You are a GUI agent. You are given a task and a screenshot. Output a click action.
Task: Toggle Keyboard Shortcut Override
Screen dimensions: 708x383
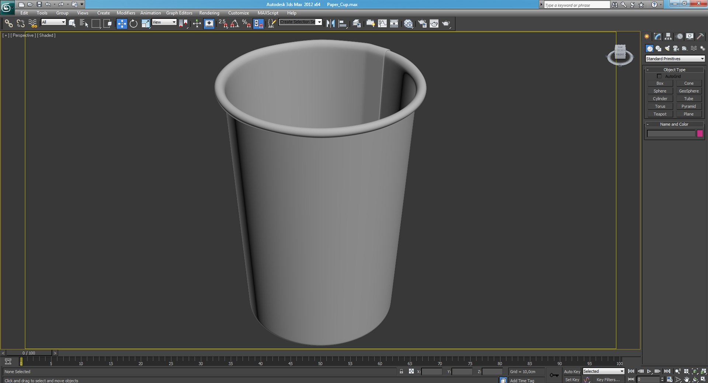click(209, 24)
